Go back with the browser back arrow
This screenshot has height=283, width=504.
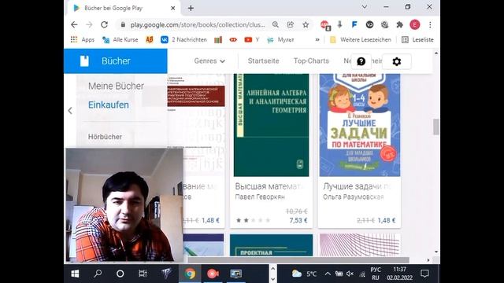click(74, 24)
